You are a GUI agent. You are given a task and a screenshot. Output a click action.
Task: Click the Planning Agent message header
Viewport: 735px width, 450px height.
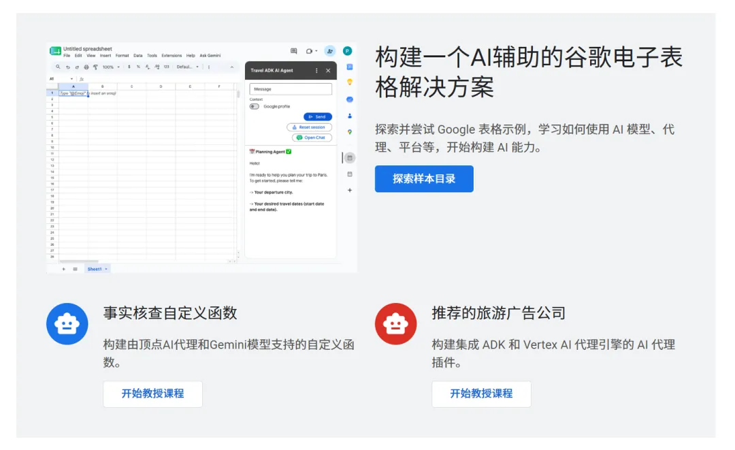pyautogui.click(x=270, y=152)
